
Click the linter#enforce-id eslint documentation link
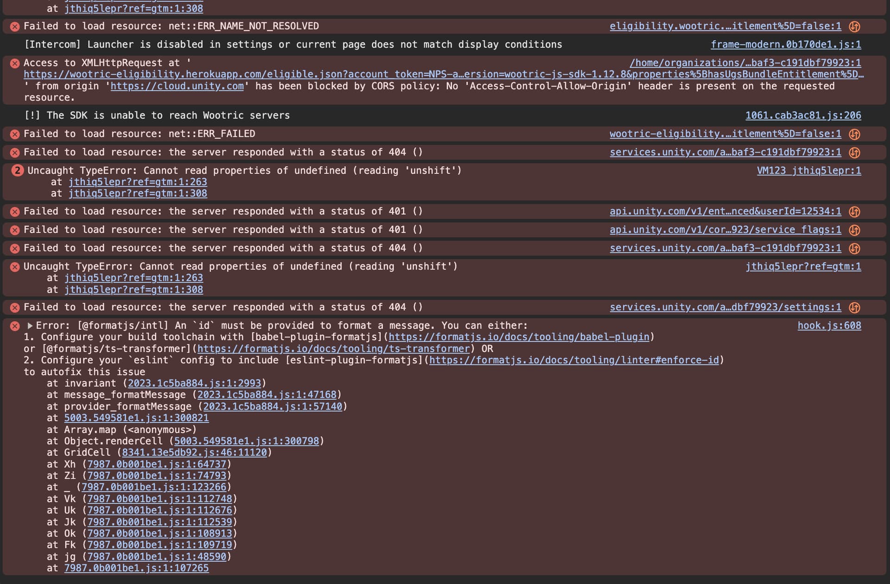575,360
